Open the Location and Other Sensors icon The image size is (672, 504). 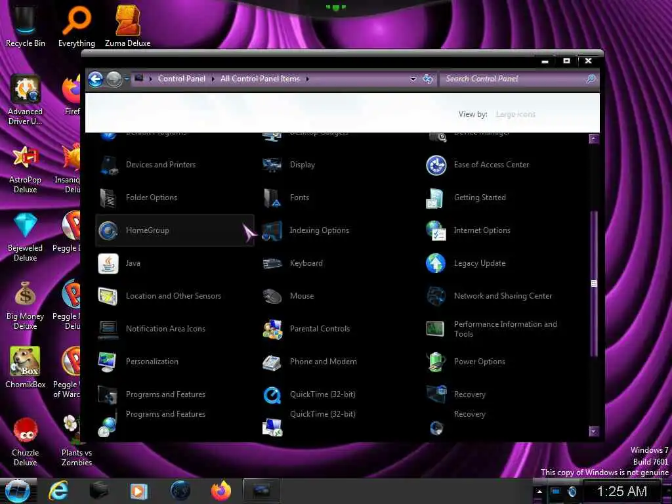point(108,296)
